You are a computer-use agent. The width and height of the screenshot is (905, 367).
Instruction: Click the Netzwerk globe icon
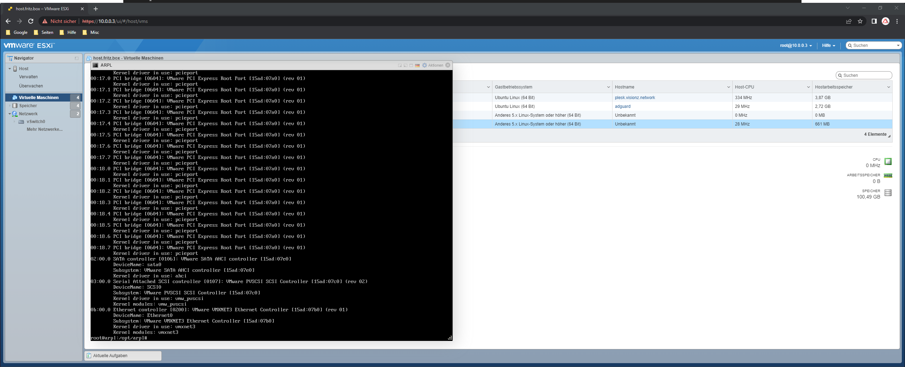coord(14,114)
